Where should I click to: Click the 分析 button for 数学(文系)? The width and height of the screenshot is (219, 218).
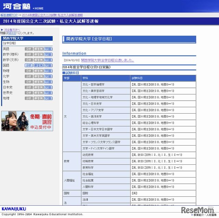pos(29,60)
